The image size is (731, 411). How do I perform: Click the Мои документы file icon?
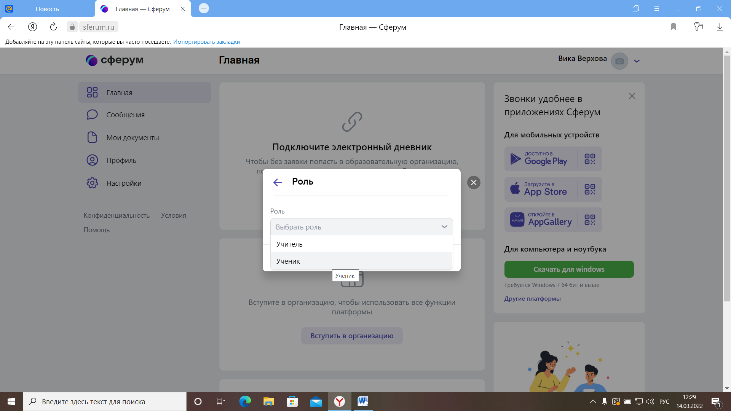click(x=92, y=137)
